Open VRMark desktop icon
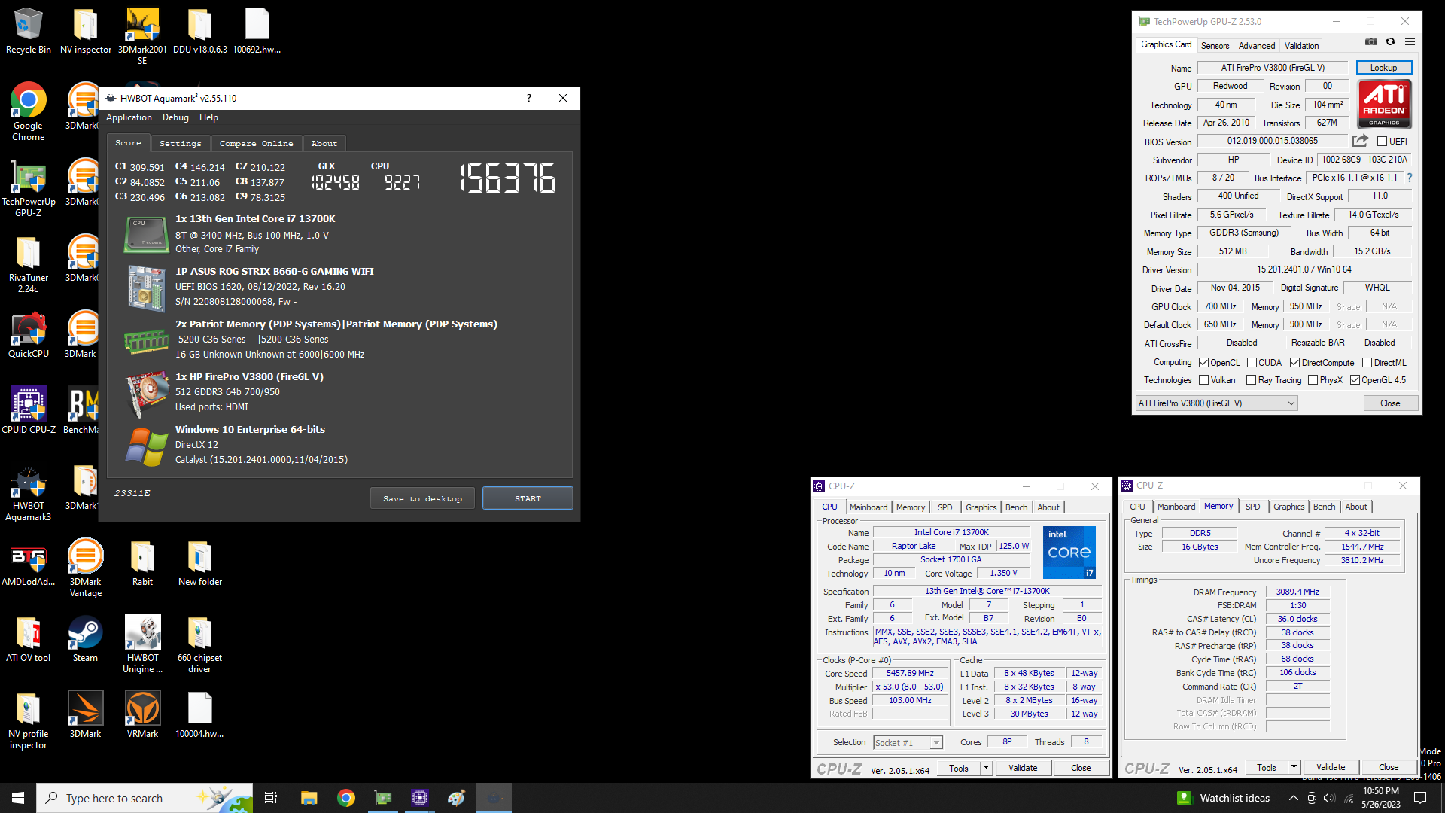This screenshot has height=813, width=1445. tap(142, 715)
